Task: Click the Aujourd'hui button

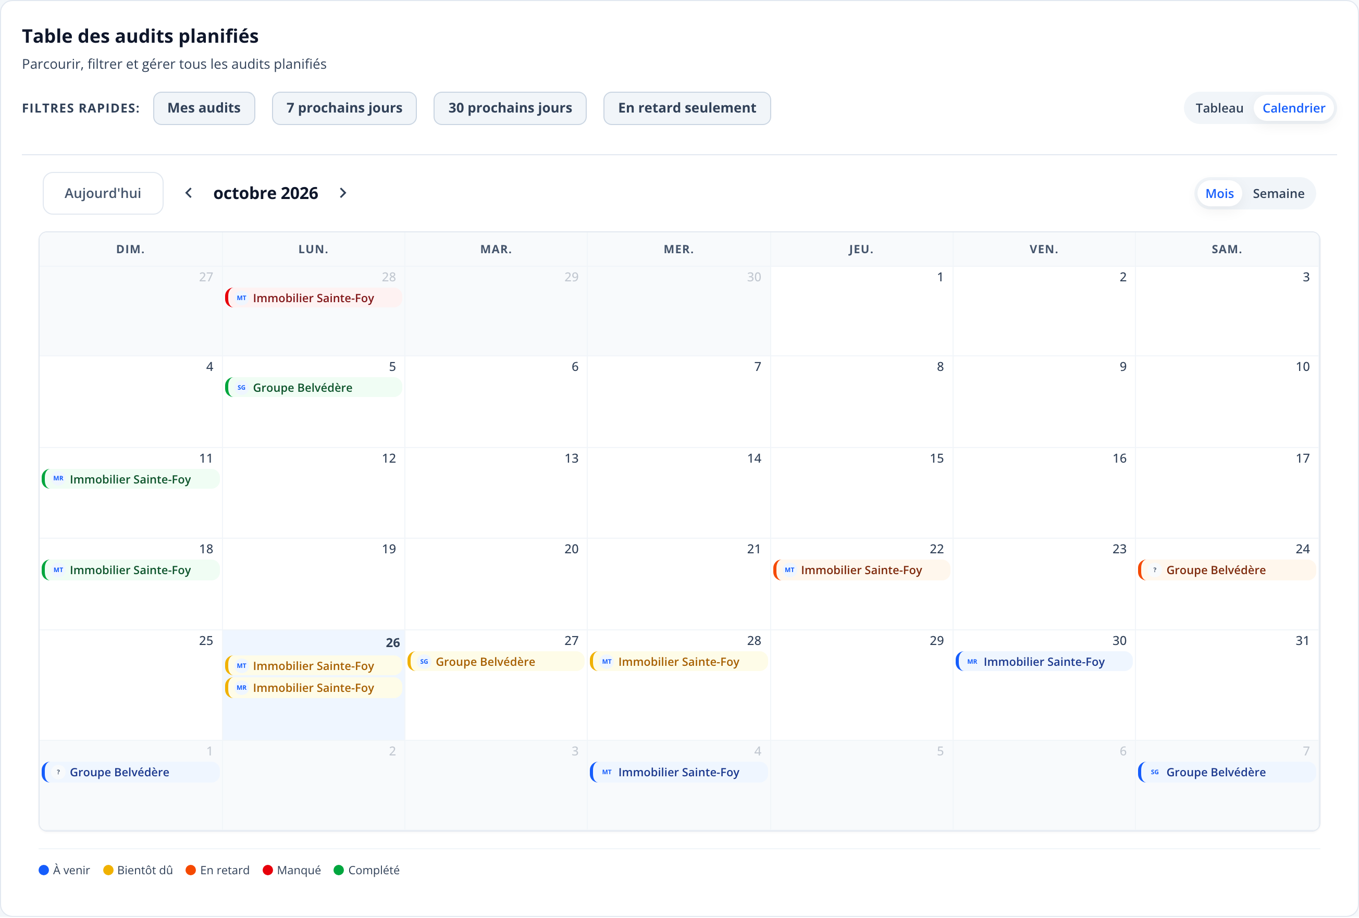Action: point(103,193)
